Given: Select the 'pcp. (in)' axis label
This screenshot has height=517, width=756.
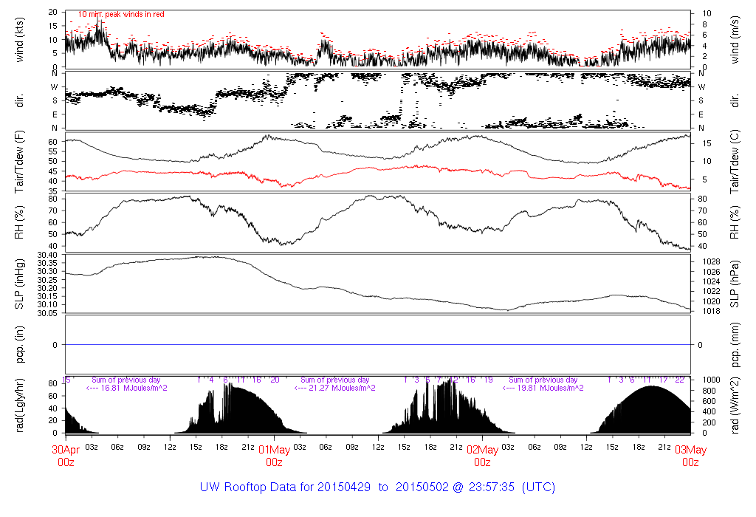Looking at the screenshot, I should point(20,344).
